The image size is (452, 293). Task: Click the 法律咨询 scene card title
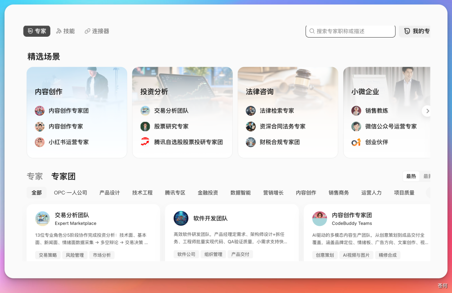[x=260, y=92]
